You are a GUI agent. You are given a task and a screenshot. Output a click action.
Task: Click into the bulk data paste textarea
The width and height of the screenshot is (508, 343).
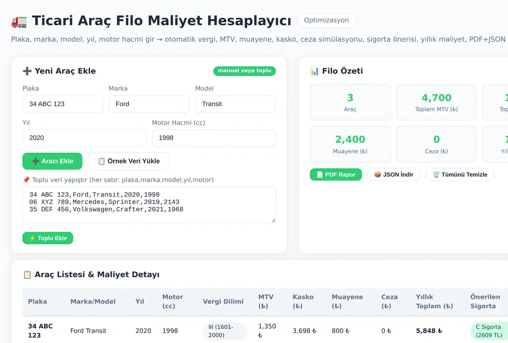pos(149,205)
